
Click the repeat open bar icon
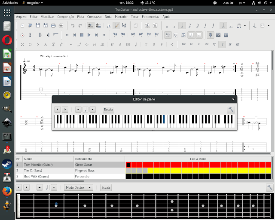pos(40,35)
